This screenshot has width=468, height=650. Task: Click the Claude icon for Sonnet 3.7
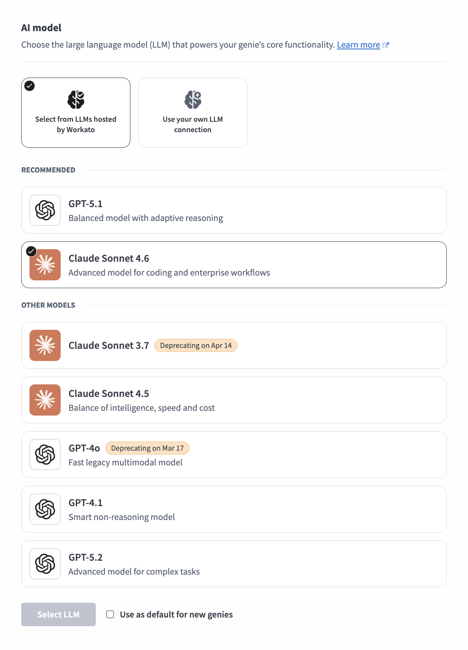pyautogui.click(x=45, y=345)
